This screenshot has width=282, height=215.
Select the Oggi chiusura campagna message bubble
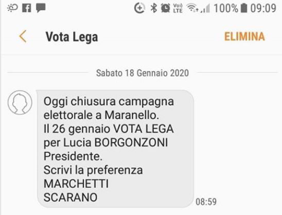click(x=115, y=149)
